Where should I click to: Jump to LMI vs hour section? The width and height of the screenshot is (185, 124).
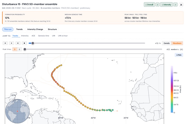point(63,36)
